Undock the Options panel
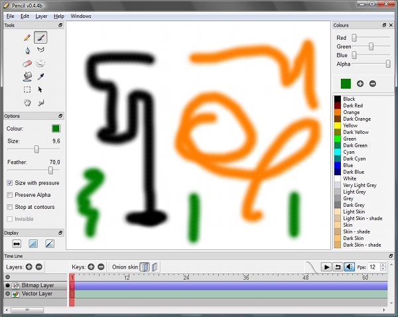 [x=60, y=116]
